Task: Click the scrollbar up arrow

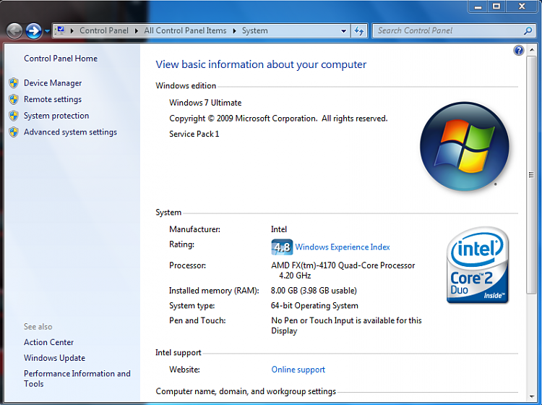Action: 532,51
